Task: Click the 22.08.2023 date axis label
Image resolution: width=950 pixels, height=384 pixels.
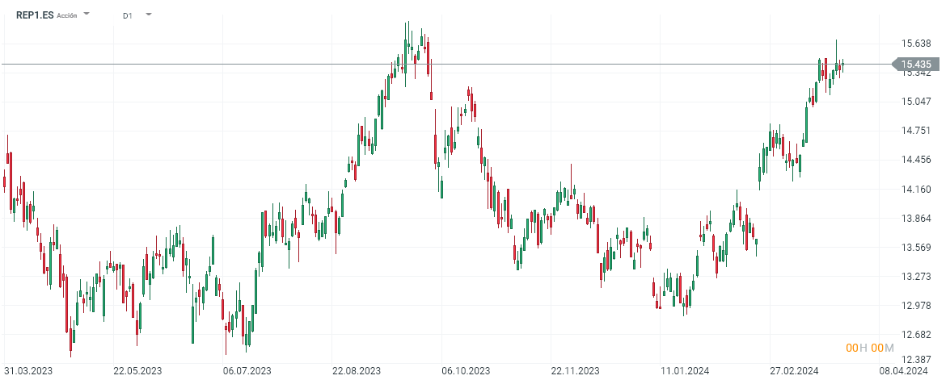Action: click(x=357, y=372)
